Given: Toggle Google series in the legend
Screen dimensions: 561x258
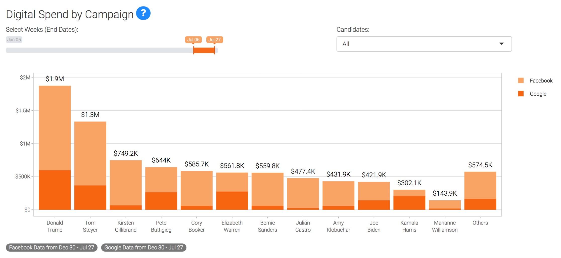Looking at the screenshot, I should point(538,94).
